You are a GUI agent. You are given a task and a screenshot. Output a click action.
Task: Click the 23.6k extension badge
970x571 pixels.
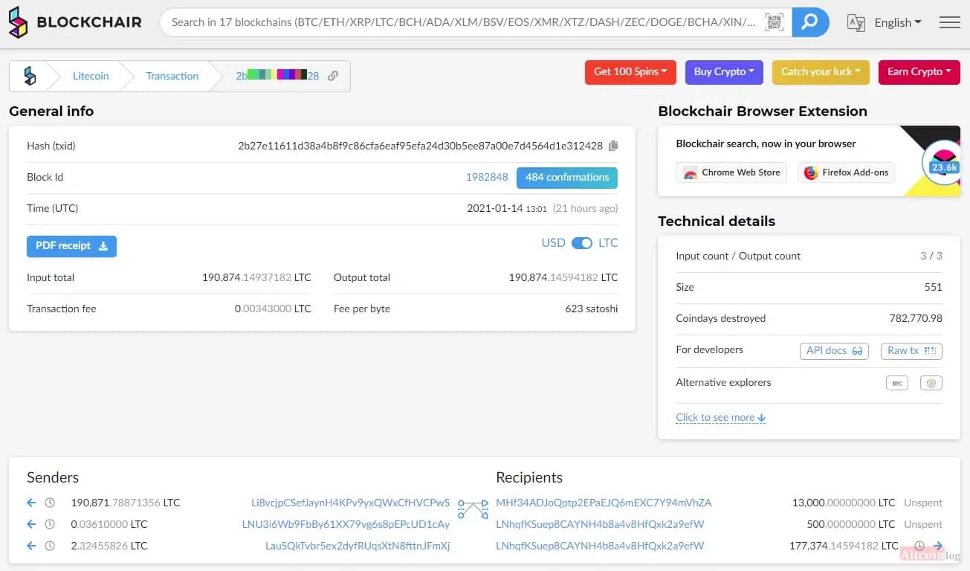pyautogui.click(x=944, y=167)
